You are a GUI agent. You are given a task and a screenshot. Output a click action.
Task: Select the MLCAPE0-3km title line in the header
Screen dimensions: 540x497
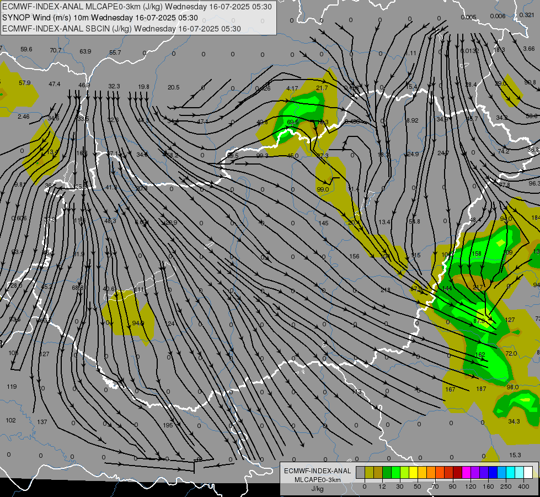137,7
